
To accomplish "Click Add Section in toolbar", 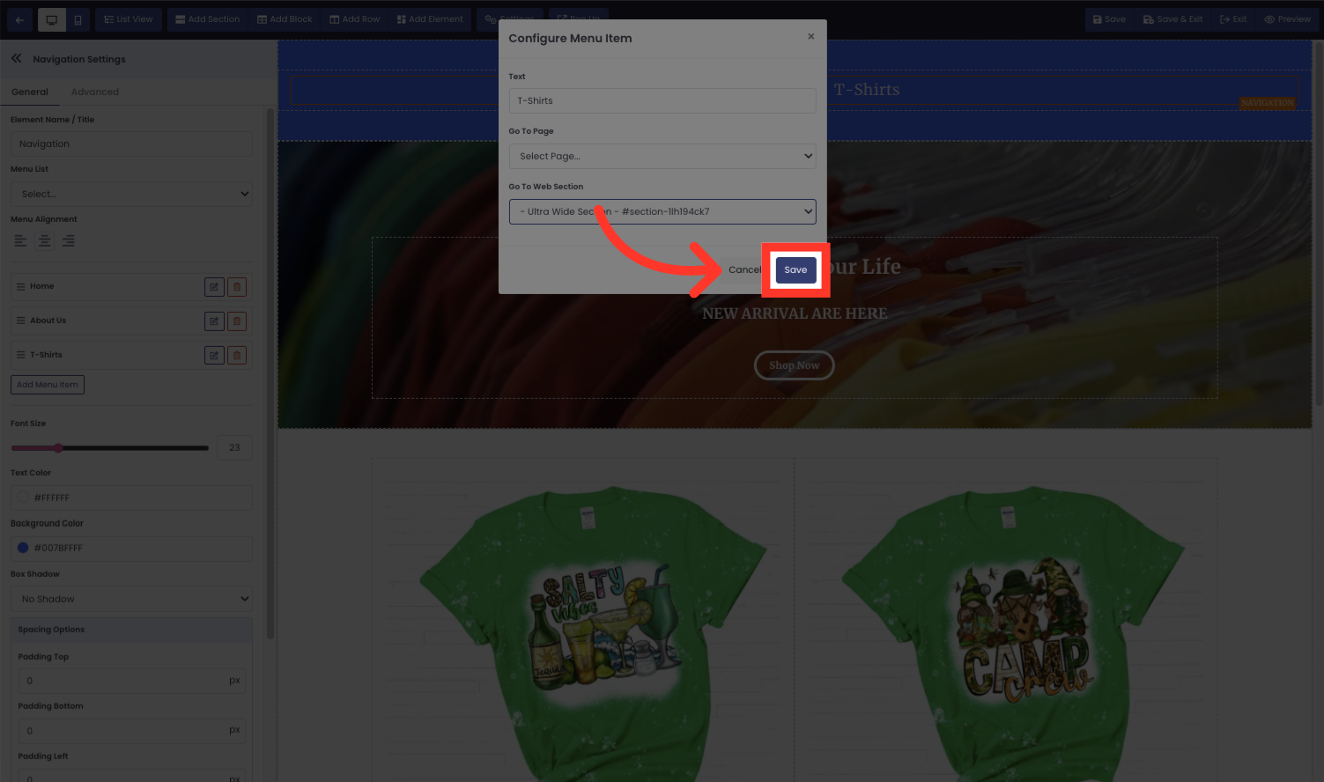I will (207, 19).
